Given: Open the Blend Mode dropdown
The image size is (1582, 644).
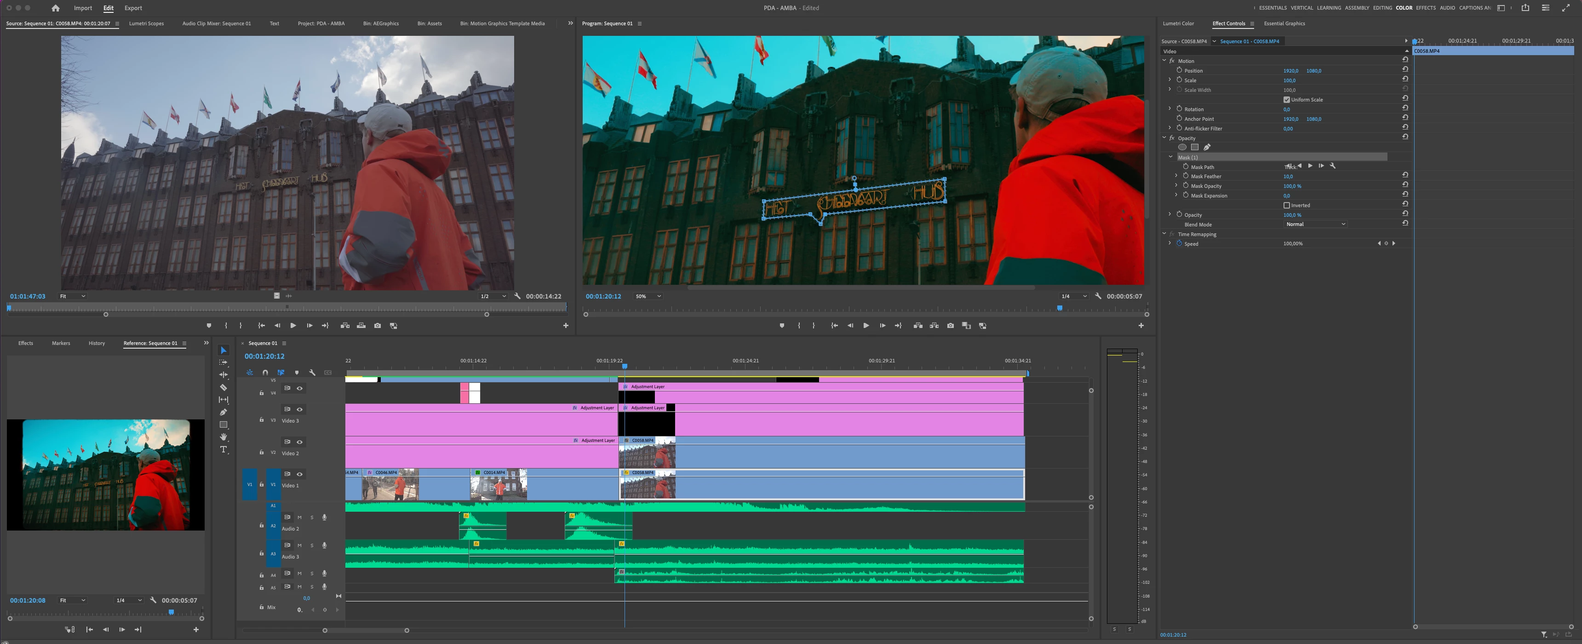Looking at the screenshot, I should (x=1314, y=225).
